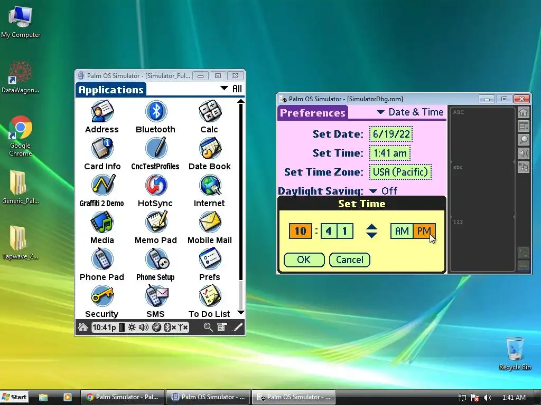The image size is (541, 405).
Task: Tap the pen input icon in status bar
Action: coord(237,327)
